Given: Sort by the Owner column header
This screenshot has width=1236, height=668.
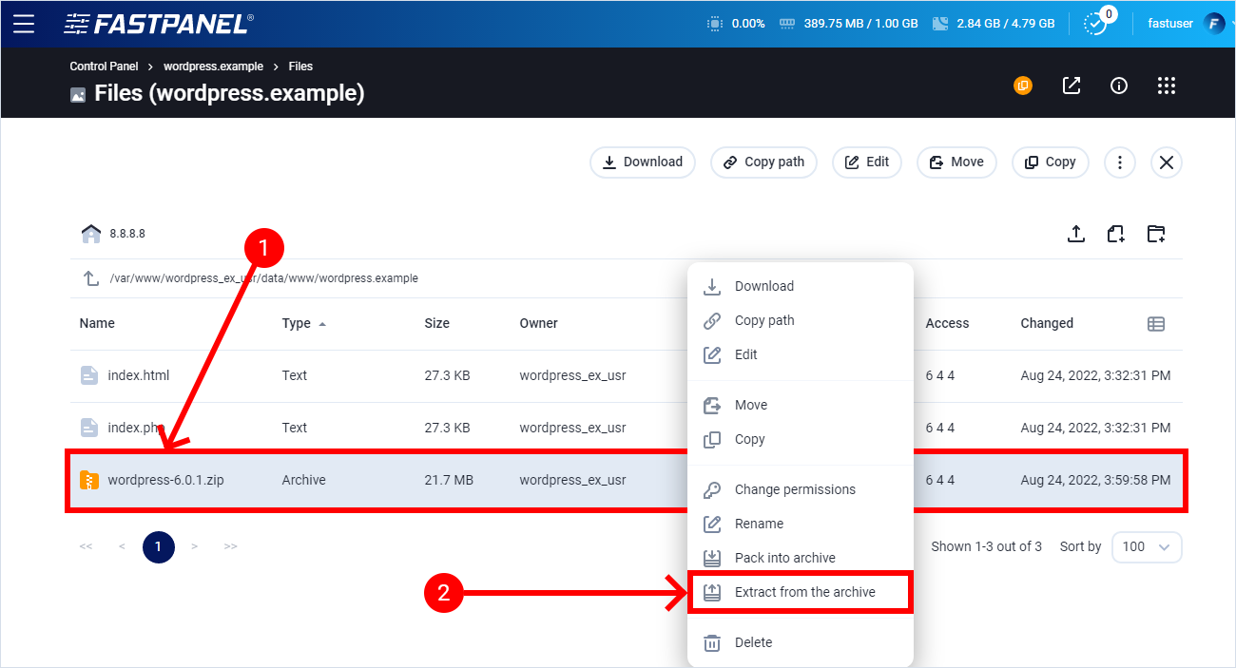Looking at the screenshot, I should (x=538, y=323).
